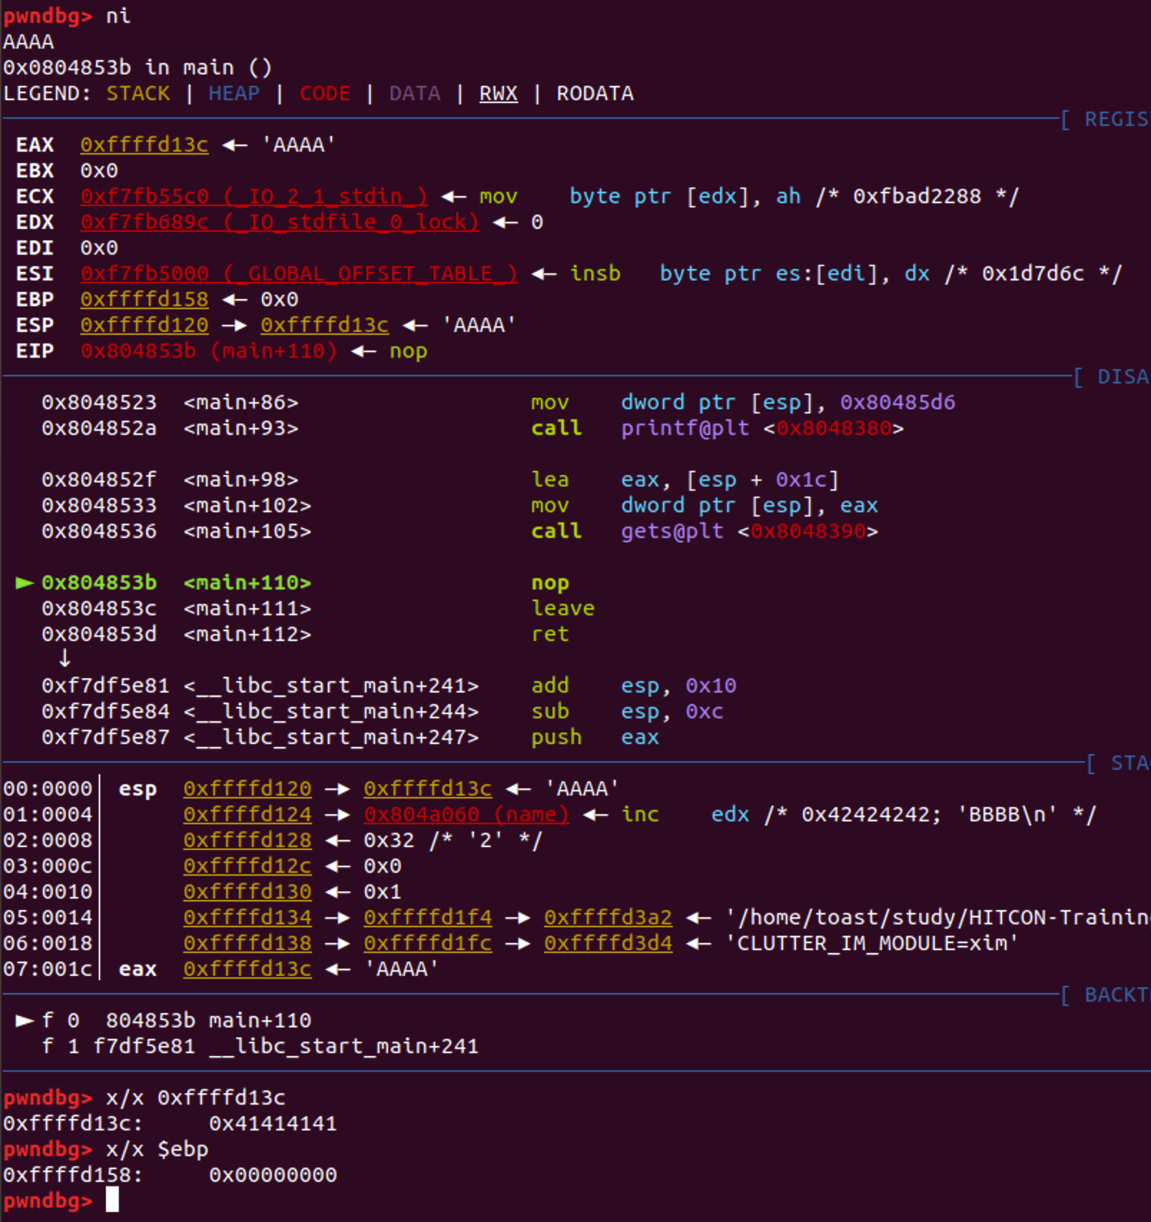Click backtrace frame 1 __libc_start_main+241
Viewport: 1151px width, 1222px height.
coord(260,1046)
